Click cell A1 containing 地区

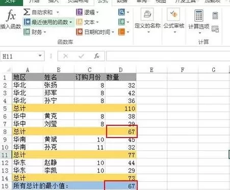tap(28, 77)
